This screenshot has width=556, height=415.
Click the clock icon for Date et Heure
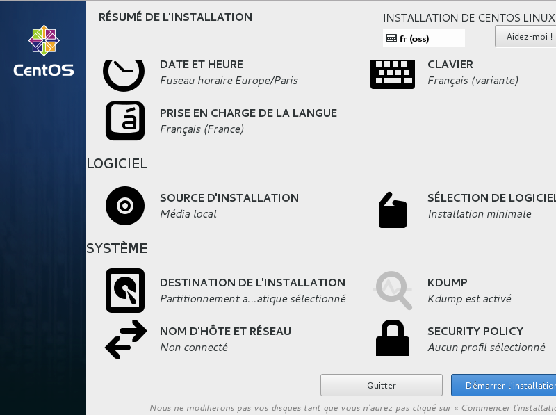[124, 72]
